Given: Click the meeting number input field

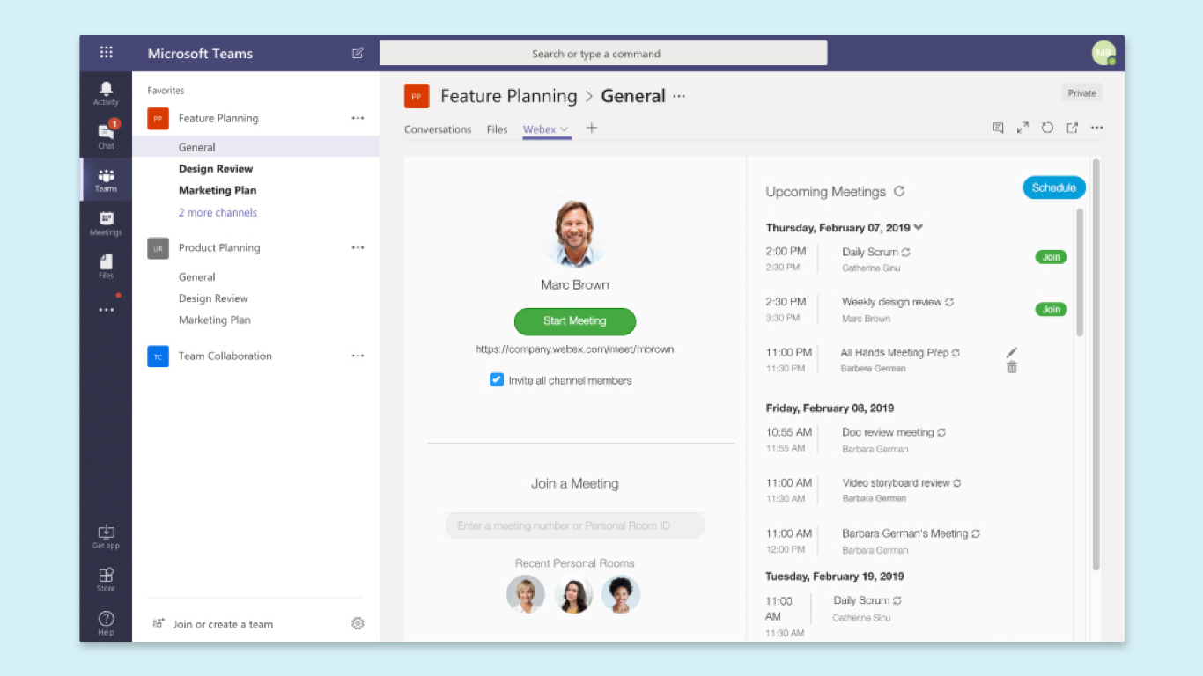Looking at the screenshot, I should (x=575, y=526).
